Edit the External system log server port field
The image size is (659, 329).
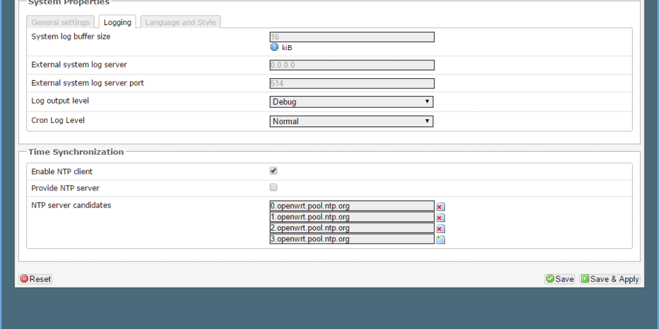(351, 83)
